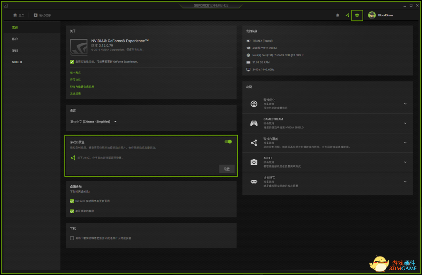Toggle the 启用实验性功能 checkbox
This screenshot has height=275, width=422.
point(72,62)
